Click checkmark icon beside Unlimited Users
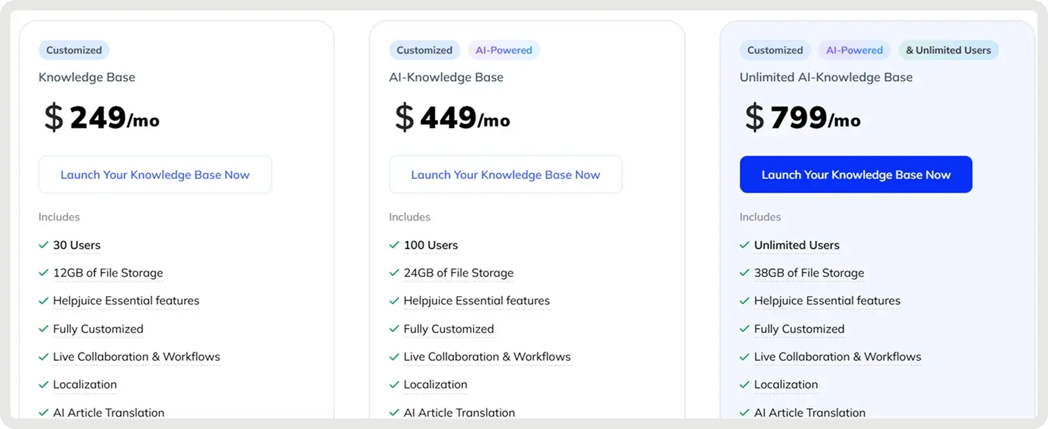The image size is (1048, 429). click(745, 245)
